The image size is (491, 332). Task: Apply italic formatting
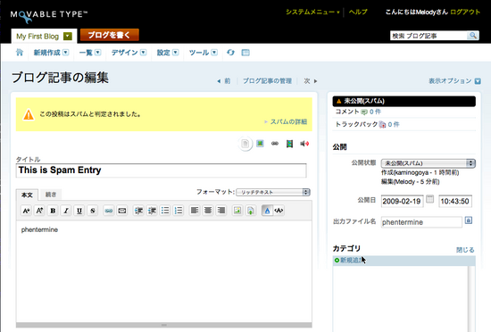(x=66, y=211)
